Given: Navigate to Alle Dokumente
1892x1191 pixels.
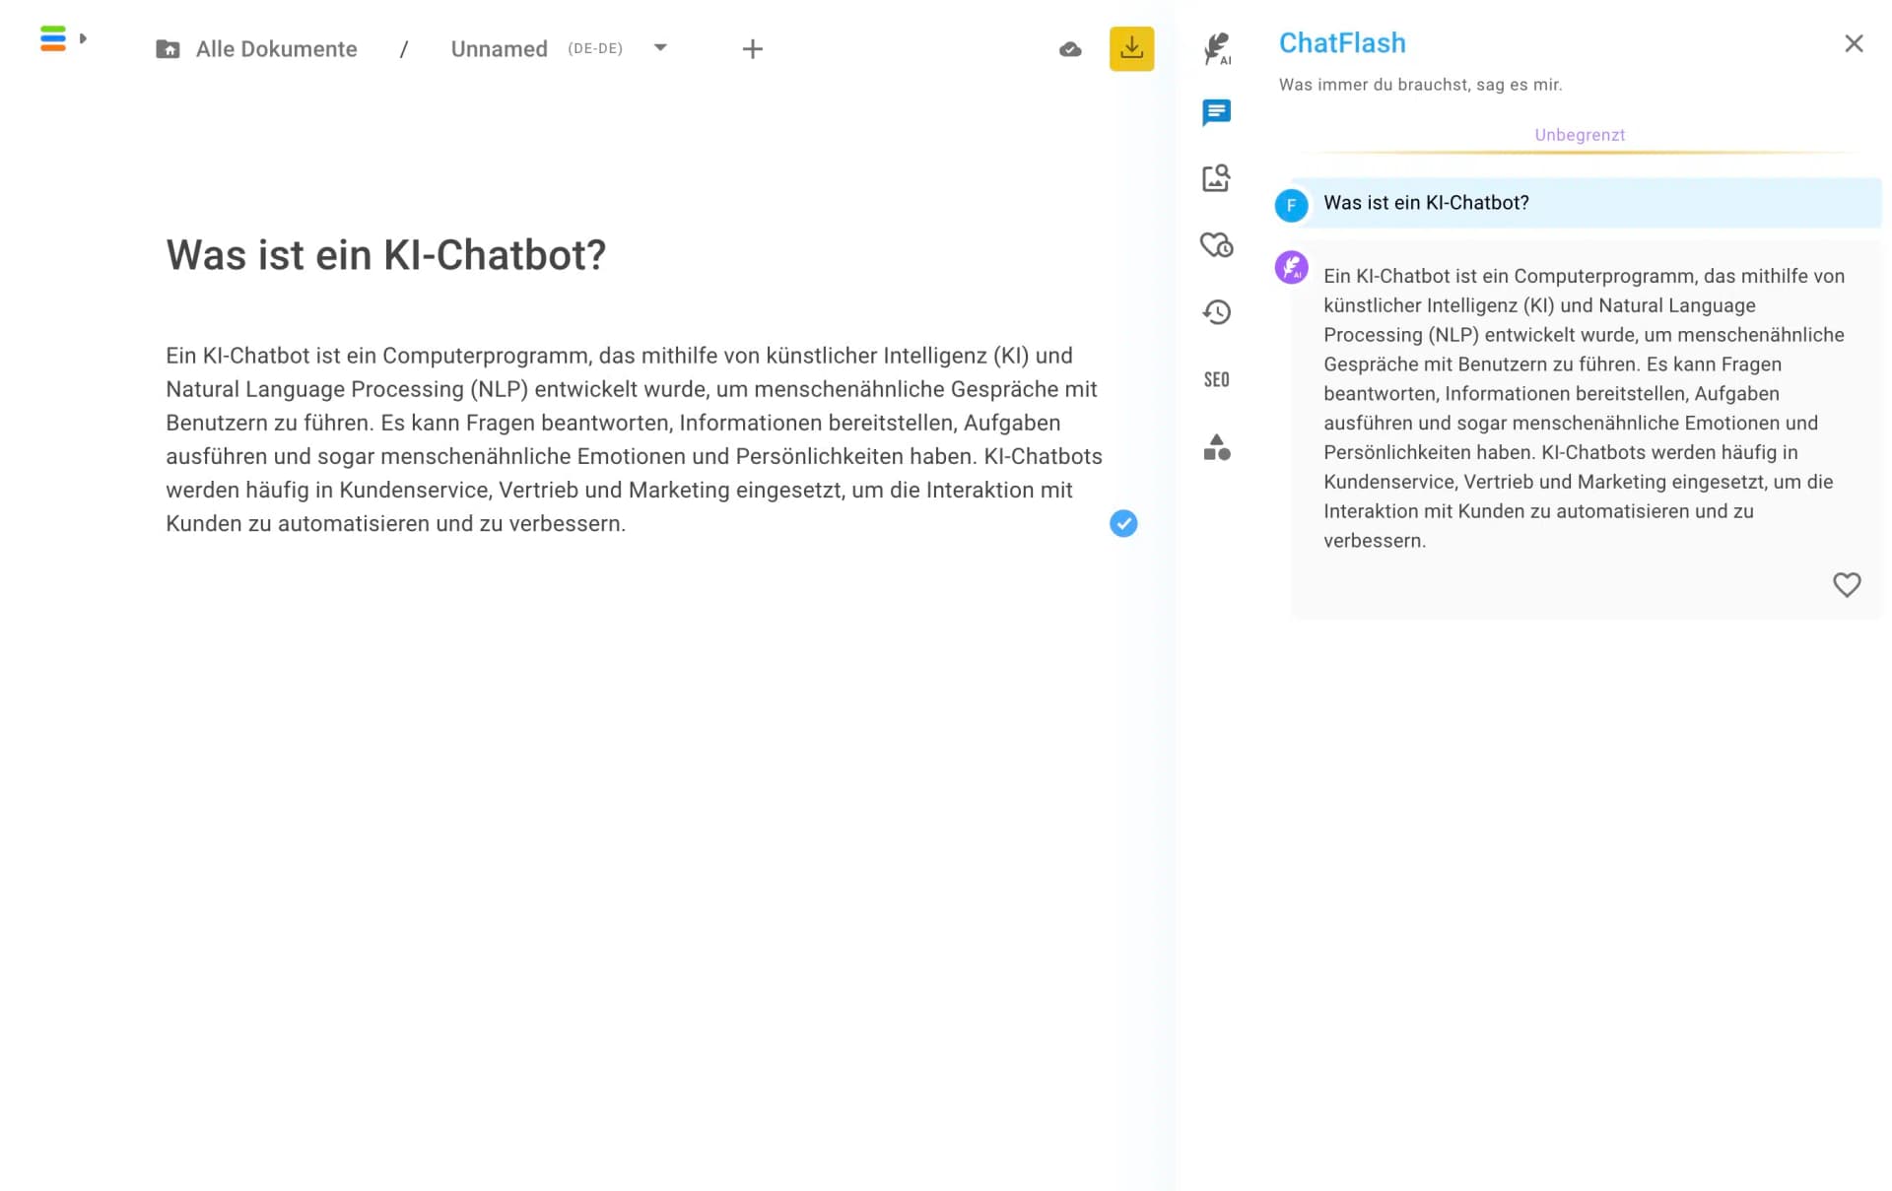Looking at the screenshot, I should 276,48.
